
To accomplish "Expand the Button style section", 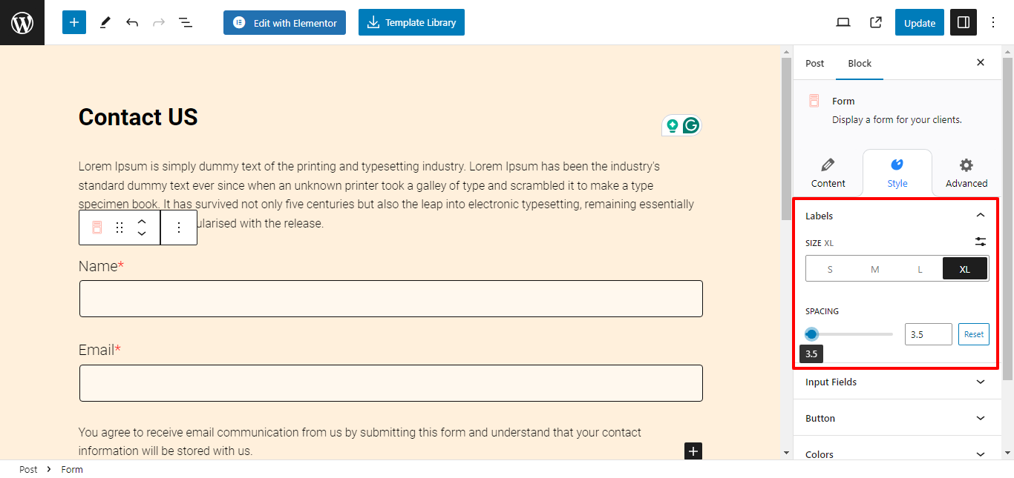I will pyautogui.click(x=897, y=418).
